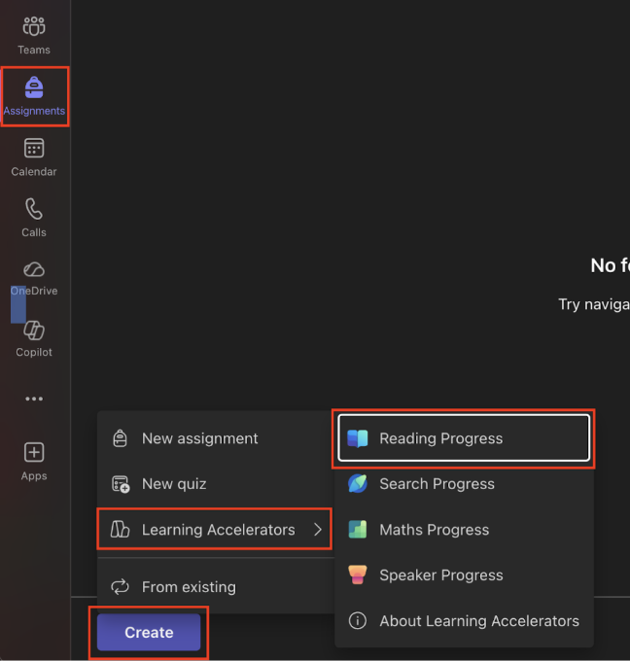Click the New assignment backpack icon

121,438
